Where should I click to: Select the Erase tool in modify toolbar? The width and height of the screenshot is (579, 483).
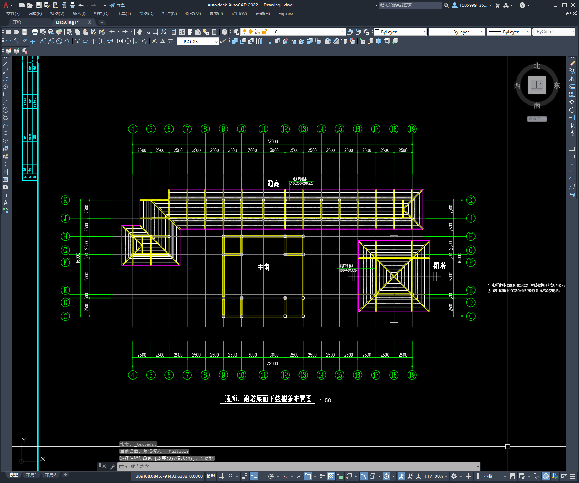572,63
